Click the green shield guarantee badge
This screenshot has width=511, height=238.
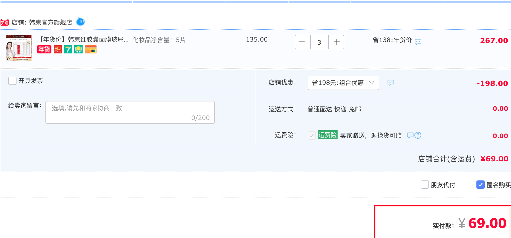[x=78, y=49]
